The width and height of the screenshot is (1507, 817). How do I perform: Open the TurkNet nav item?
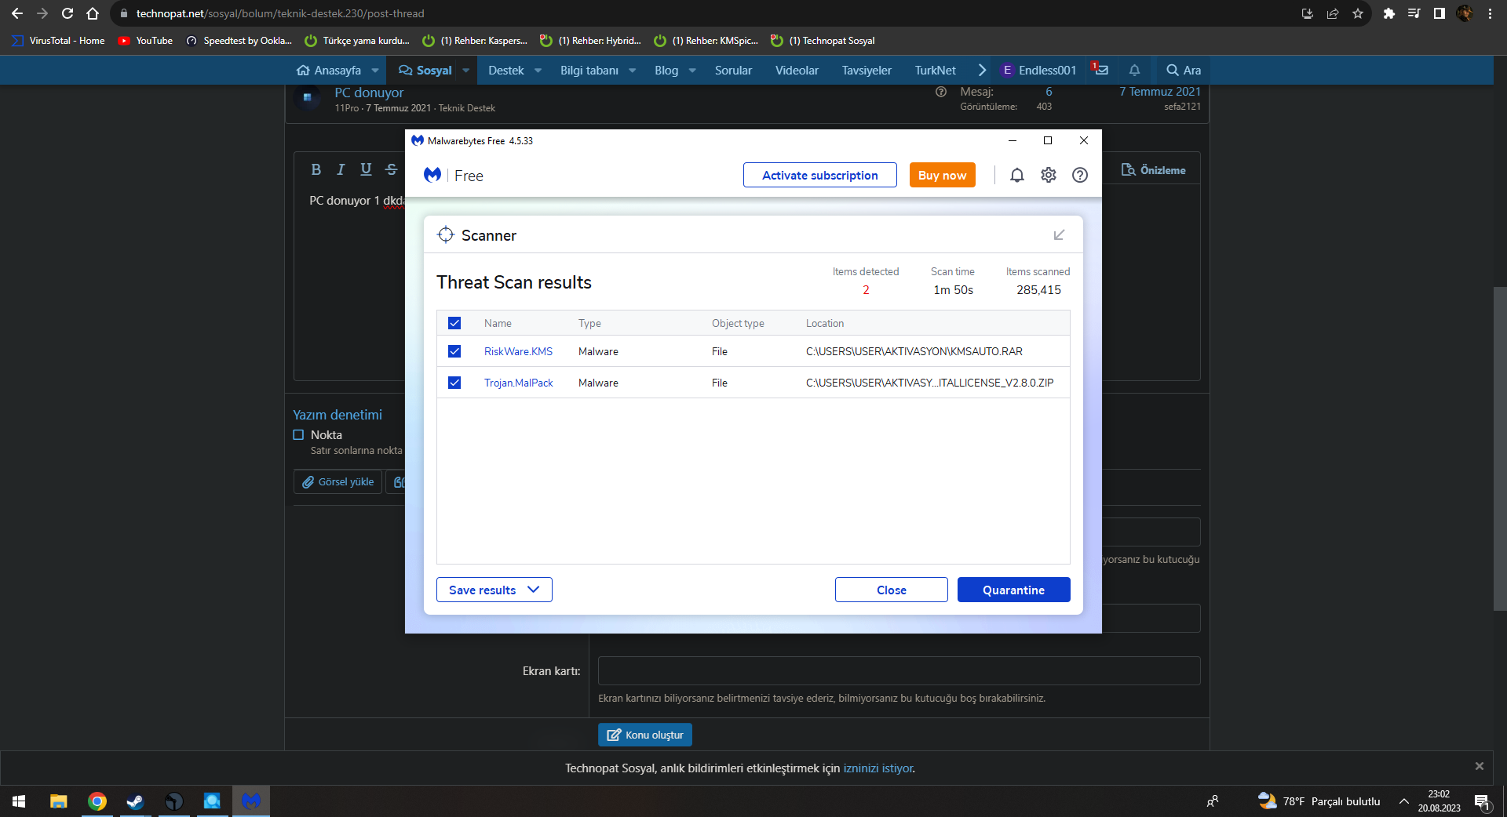click(x=935, y=71)
